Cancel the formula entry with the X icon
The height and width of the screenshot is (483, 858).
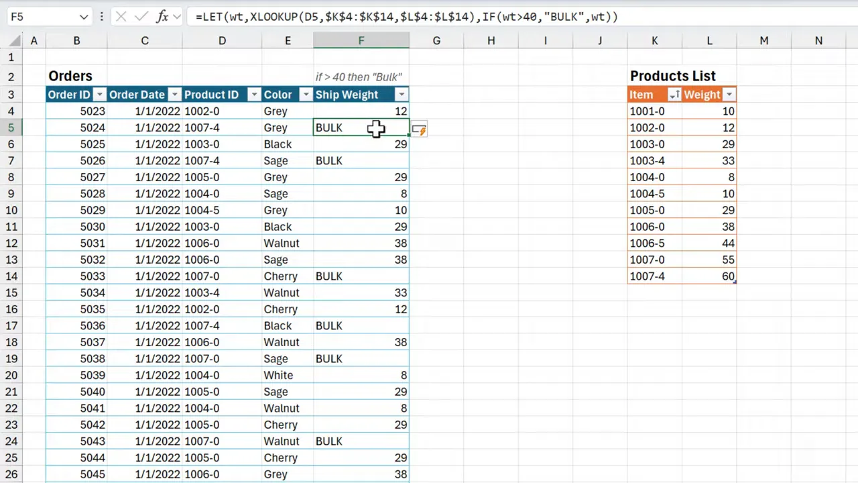(121, 16)
